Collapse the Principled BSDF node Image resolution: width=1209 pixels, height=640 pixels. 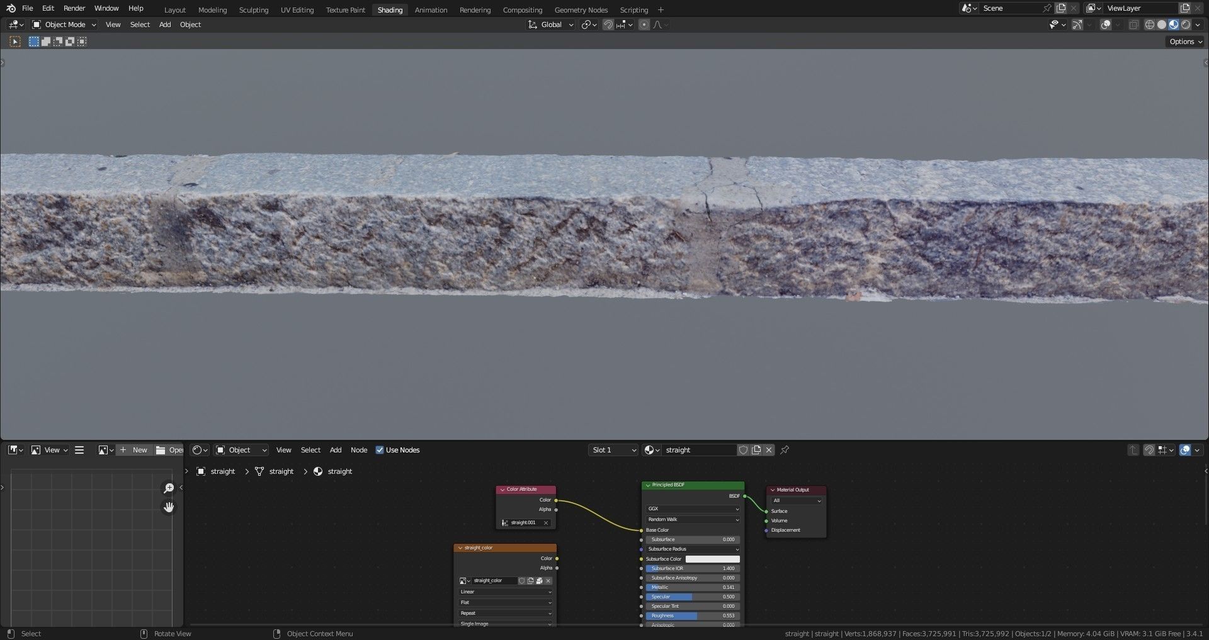tap(648, 485)
